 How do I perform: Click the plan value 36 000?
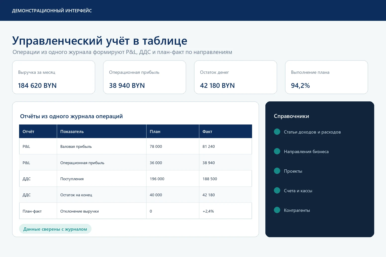tap(156, 163)
